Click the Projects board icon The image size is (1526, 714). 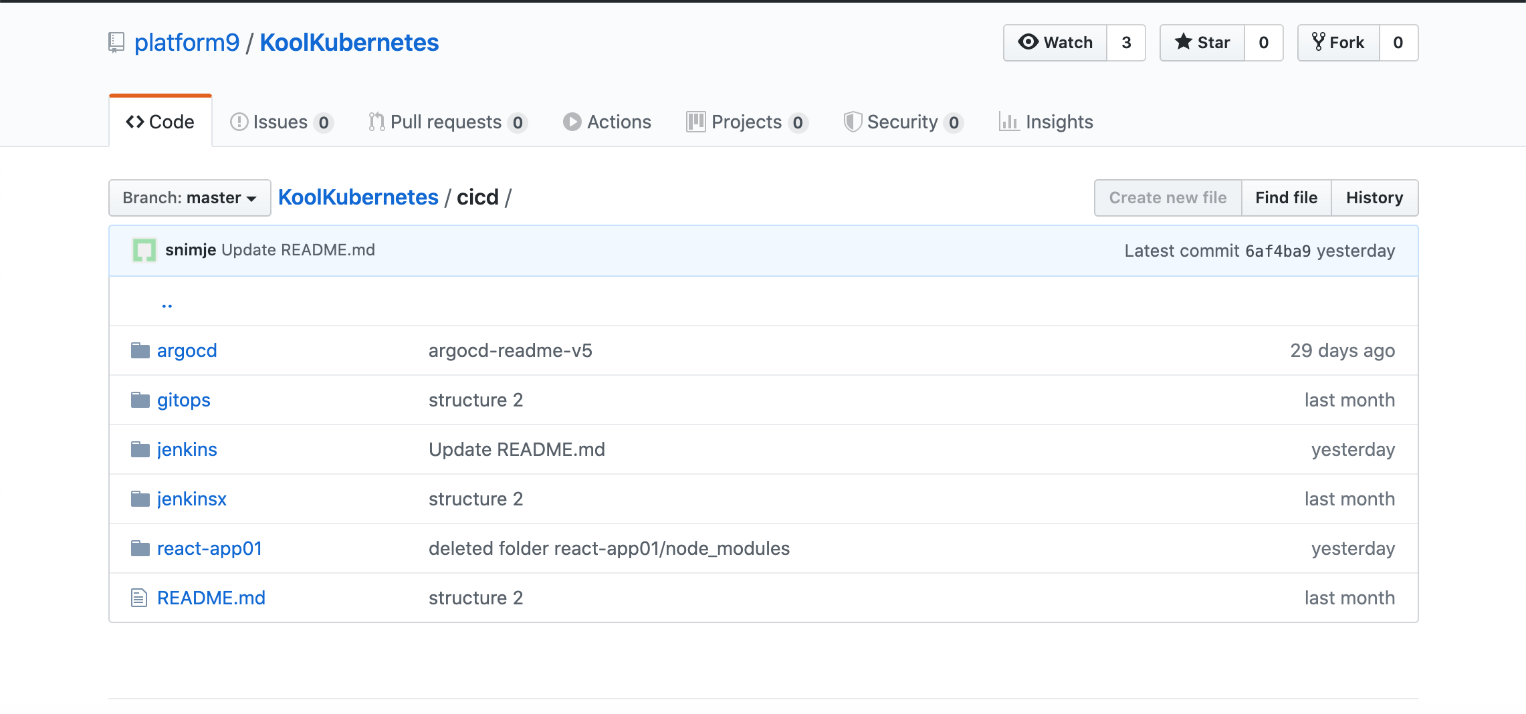click(695, 122)
